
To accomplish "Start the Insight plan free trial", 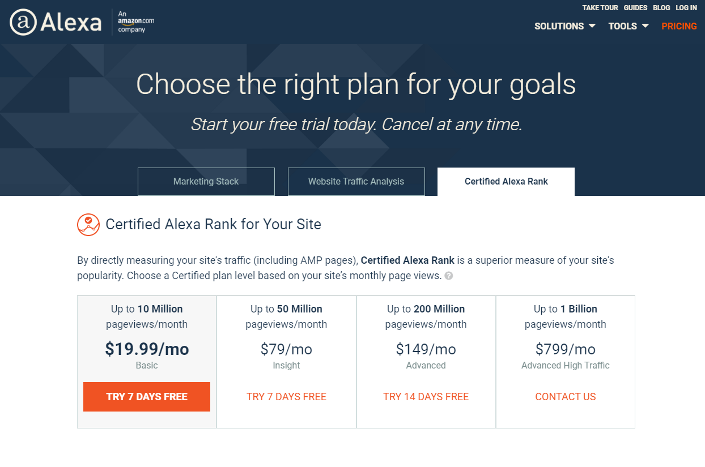I will pyautogui.click(x=286, y=397).
